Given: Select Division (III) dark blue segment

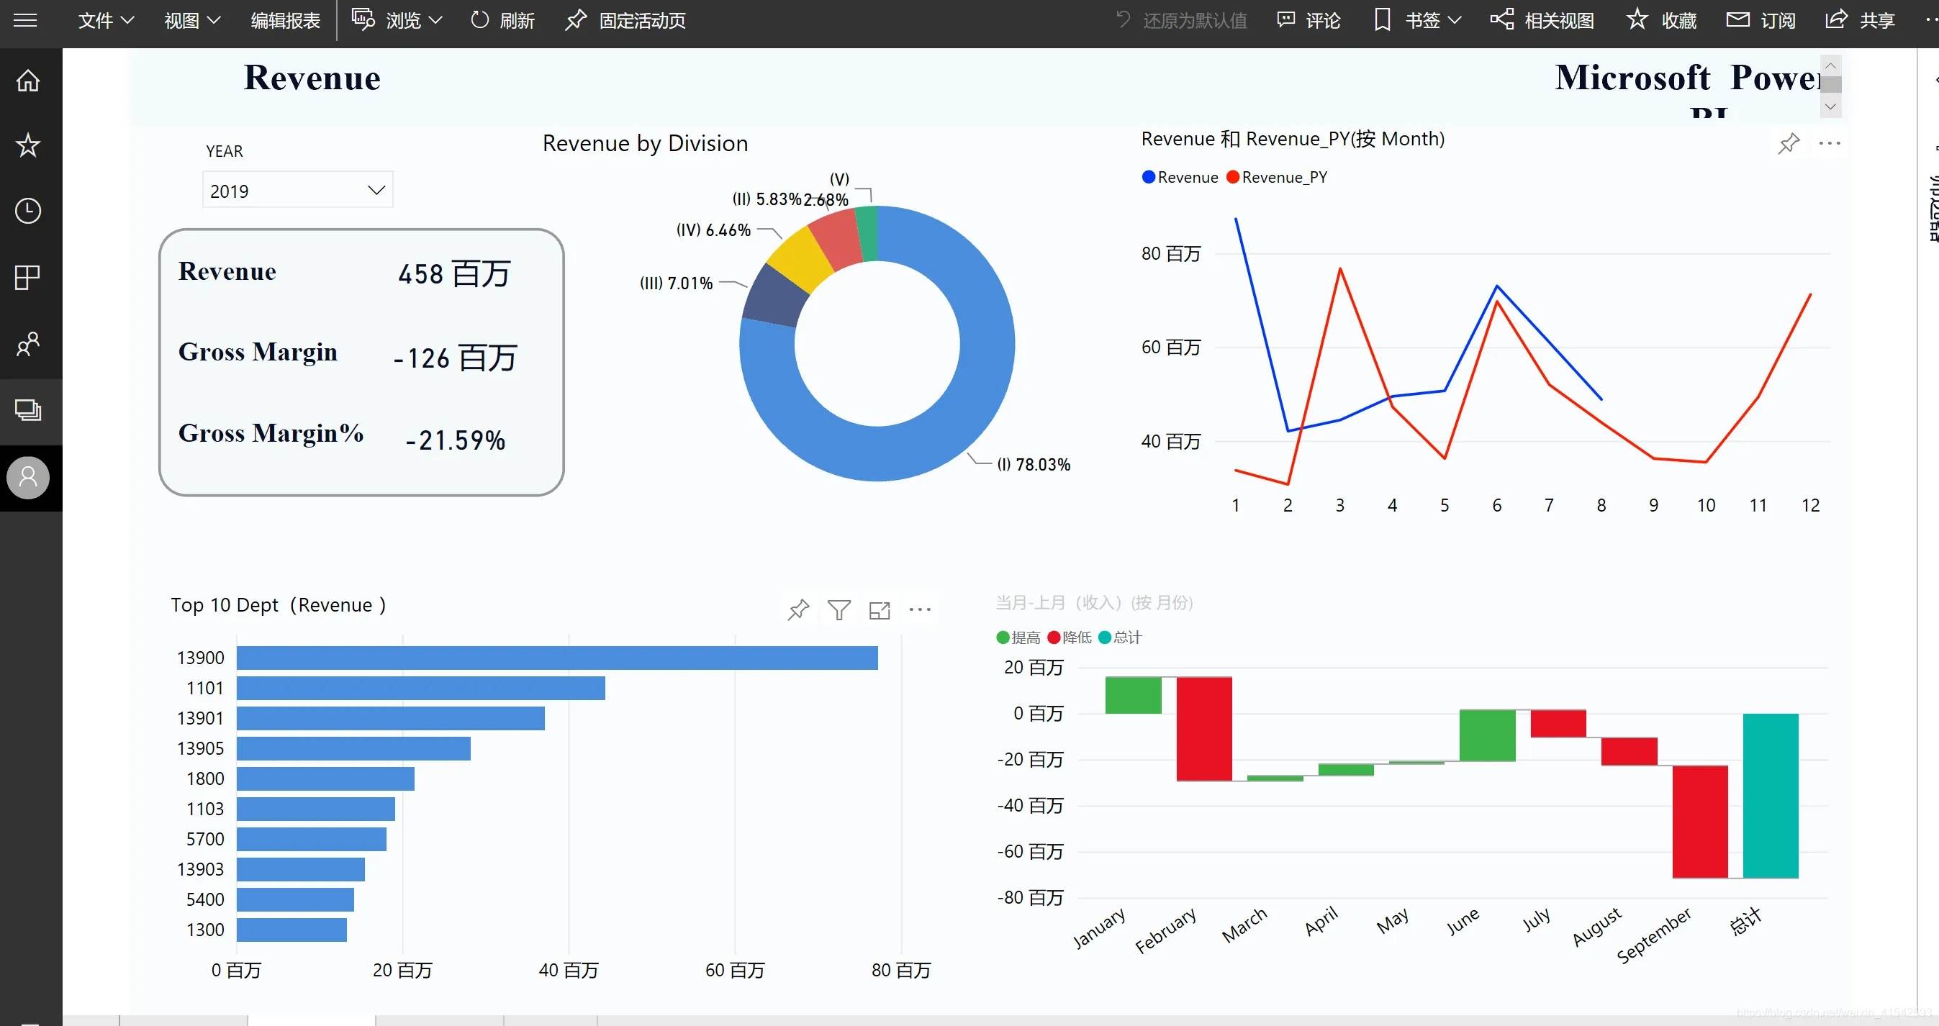Looking at the screenshot, I should tap(774, 298).
